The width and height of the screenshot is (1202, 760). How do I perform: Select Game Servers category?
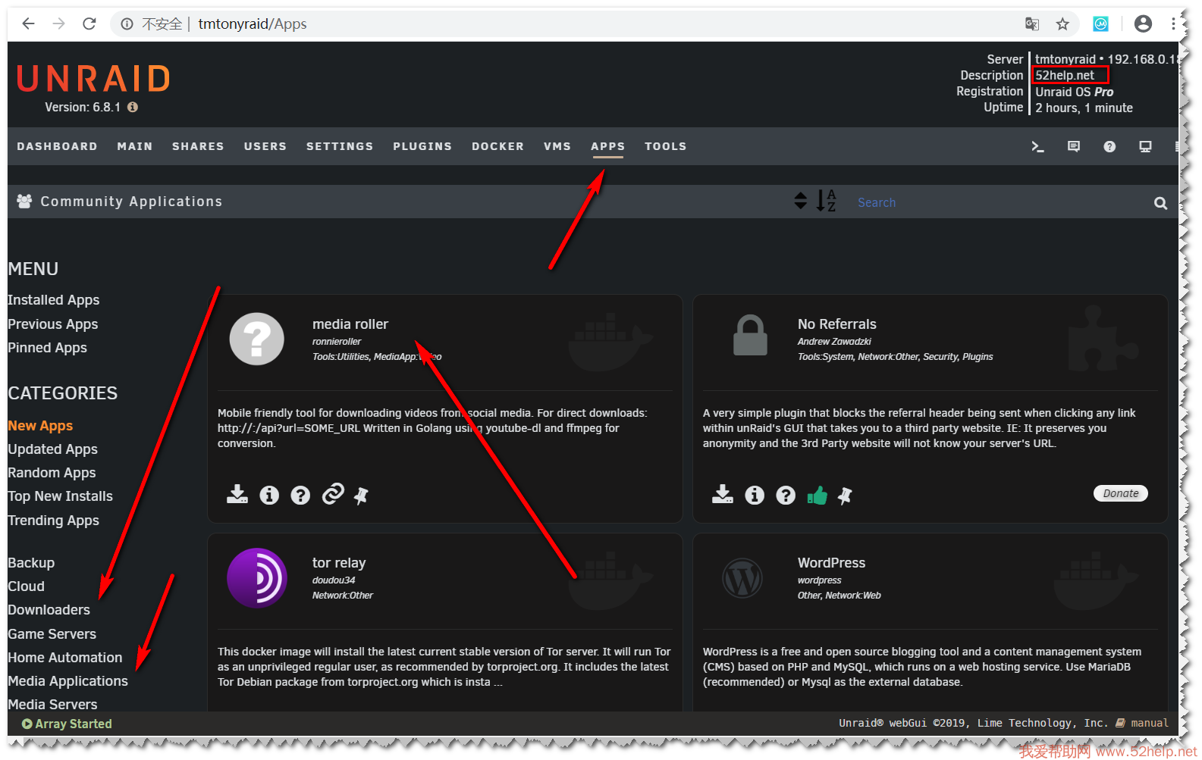click(52, 634)
